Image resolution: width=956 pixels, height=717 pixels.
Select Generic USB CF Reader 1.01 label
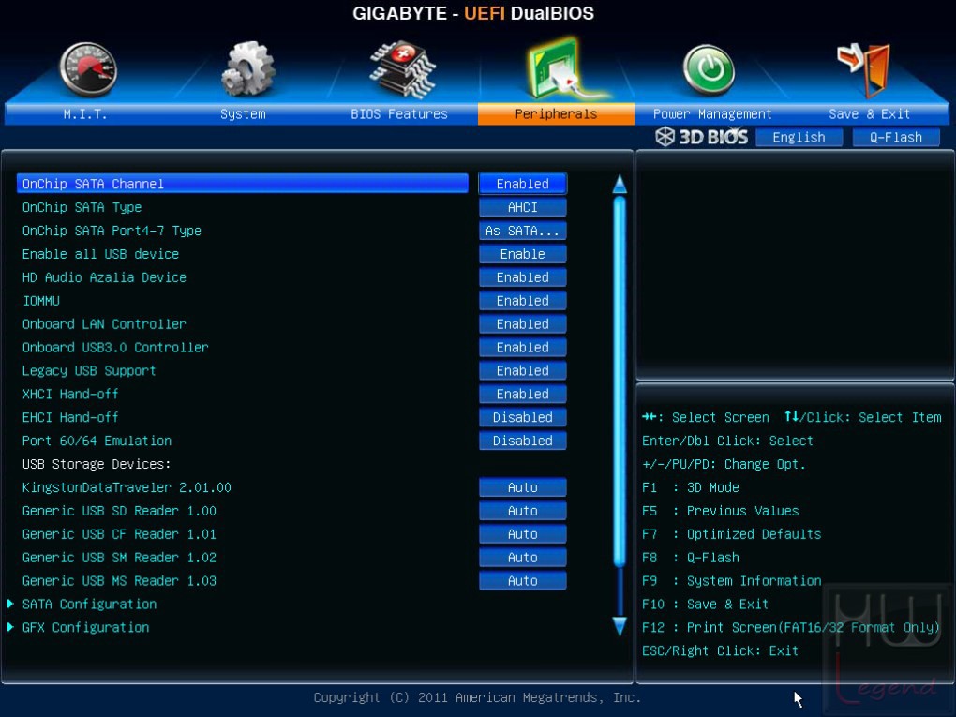(x=120, y=534)
